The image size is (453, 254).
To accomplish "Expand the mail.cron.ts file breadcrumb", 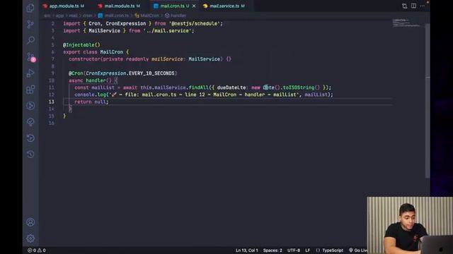I will (113, 16).
